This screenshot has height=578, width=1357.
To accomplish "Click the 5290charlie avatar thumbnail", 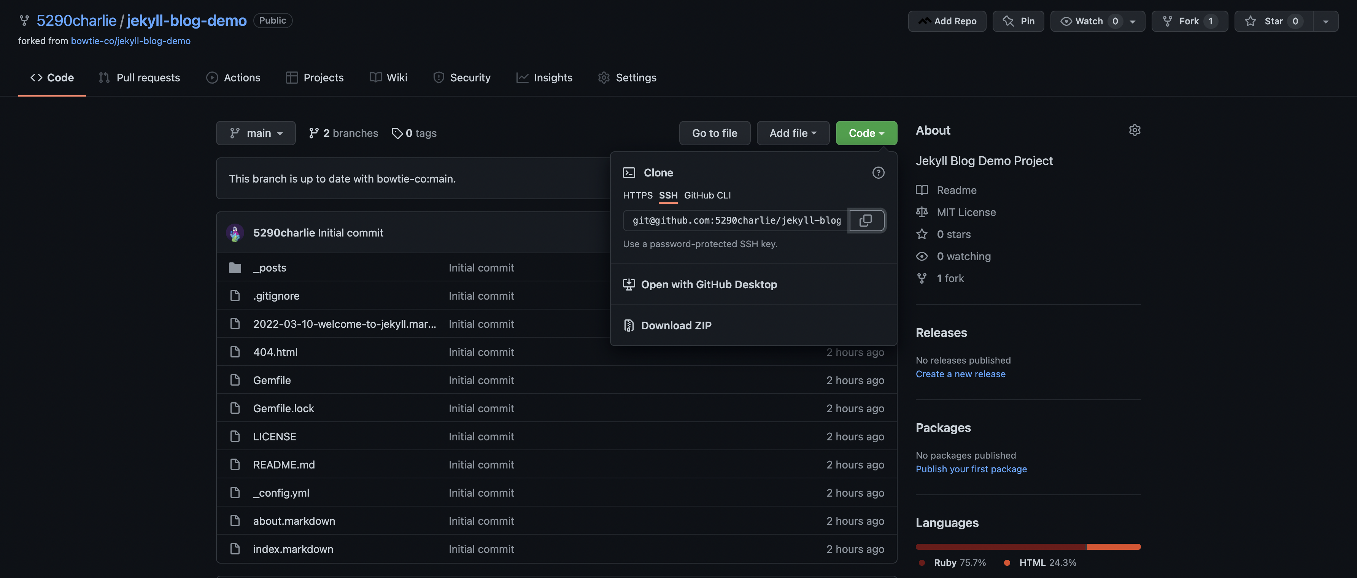I will tap(235, 233).
